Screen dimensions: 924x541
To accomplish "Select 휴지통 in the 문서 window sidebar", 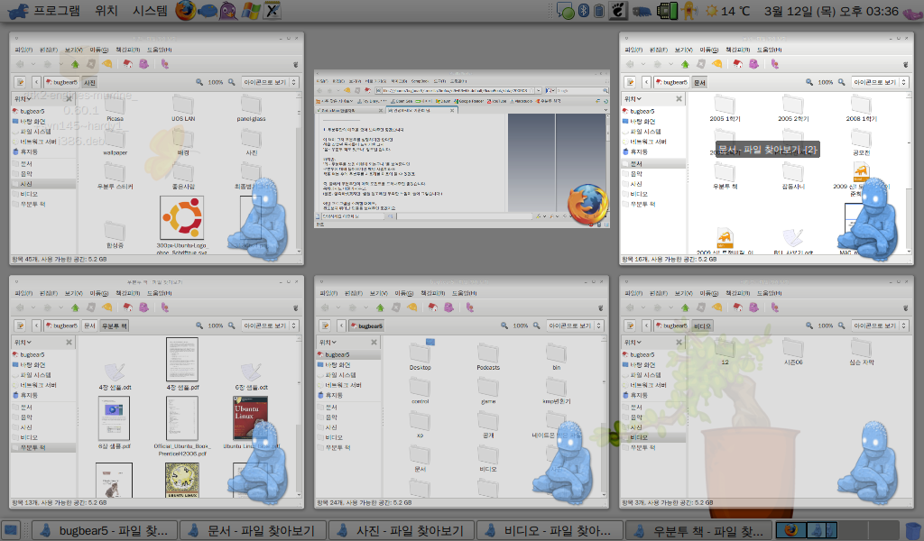I will tap(639, 151).
